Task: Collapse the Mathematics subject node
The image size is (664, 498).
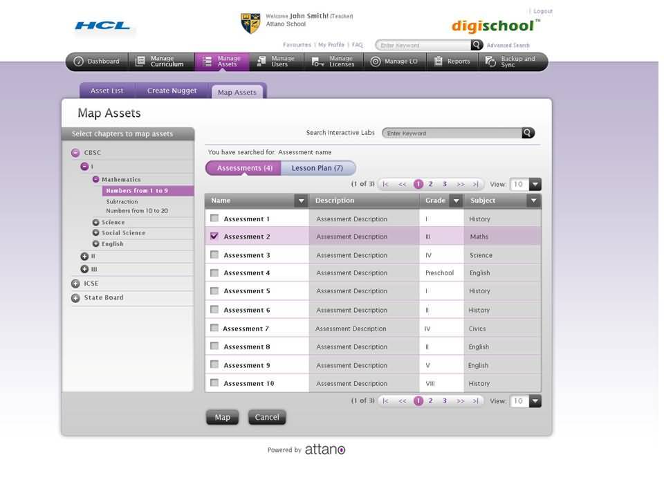Action: tap(96, 180)
